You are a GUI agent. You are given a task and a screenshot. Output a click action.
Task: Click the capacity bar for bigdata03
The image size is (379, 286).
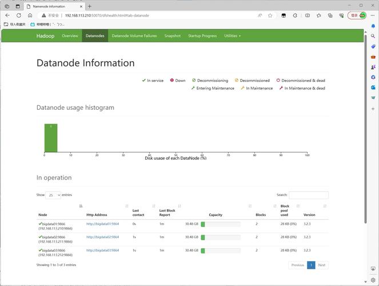tap(221, 251)
